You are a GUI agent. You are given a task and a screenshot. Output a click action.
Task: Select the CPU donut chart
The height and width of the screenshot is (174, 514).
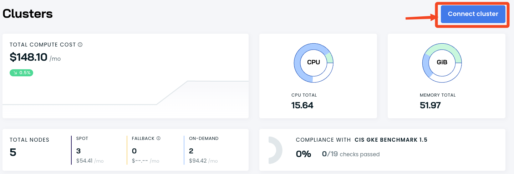point(313,62)
